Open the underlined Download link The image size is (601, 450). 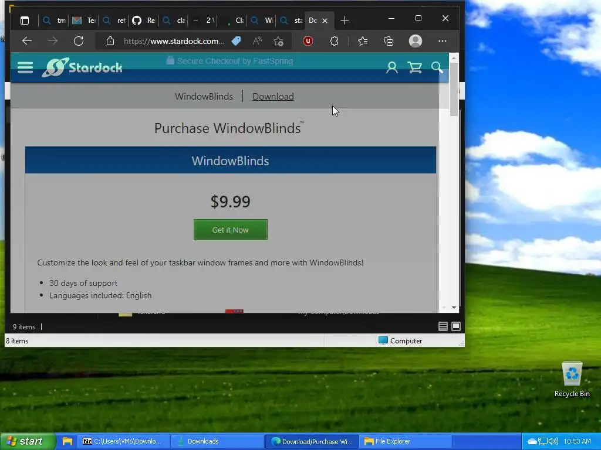273,97
